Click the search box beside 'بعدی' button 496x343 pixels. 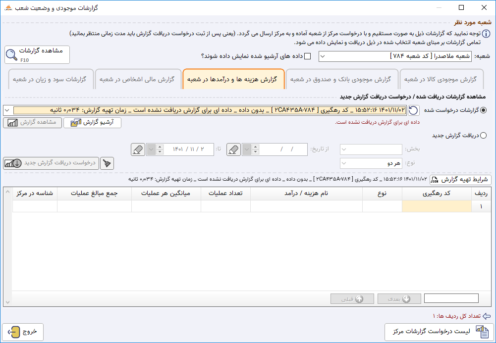(451, 298)
